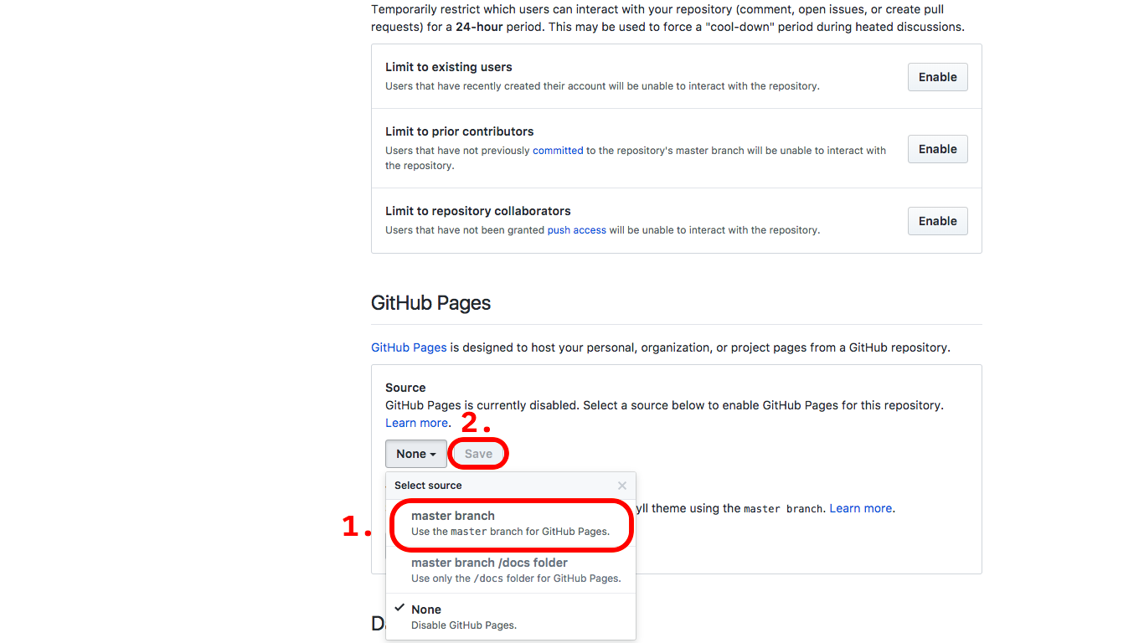Open the GitHub Pages link
This screenshot has height=643, width=1144.
pyautogui.click(x=409, y=347)
